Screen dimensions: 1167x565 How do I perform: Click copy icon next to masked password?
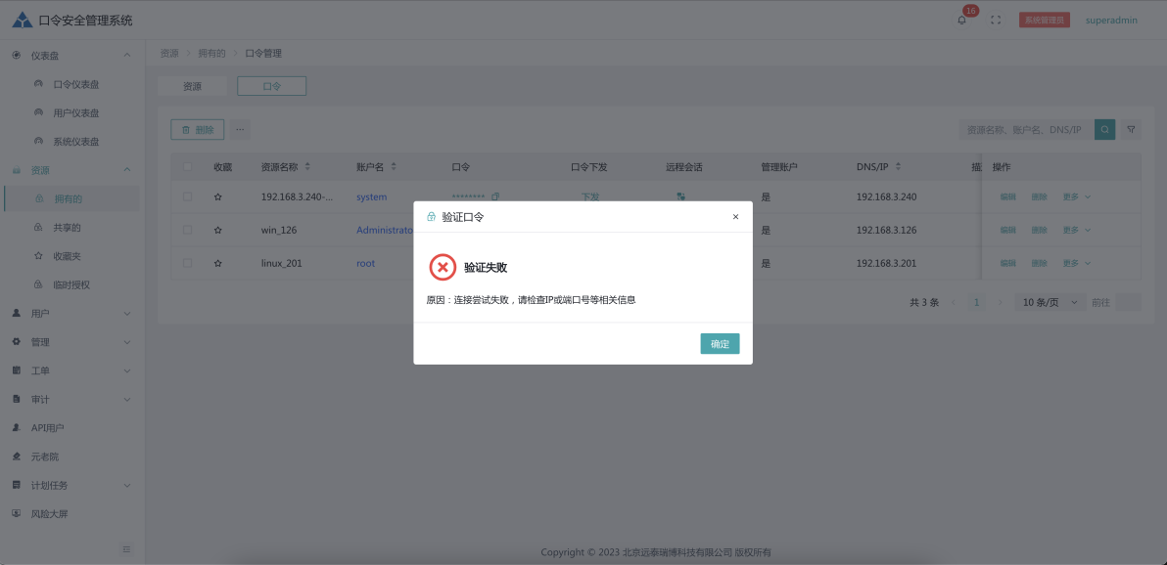point(495,196)
